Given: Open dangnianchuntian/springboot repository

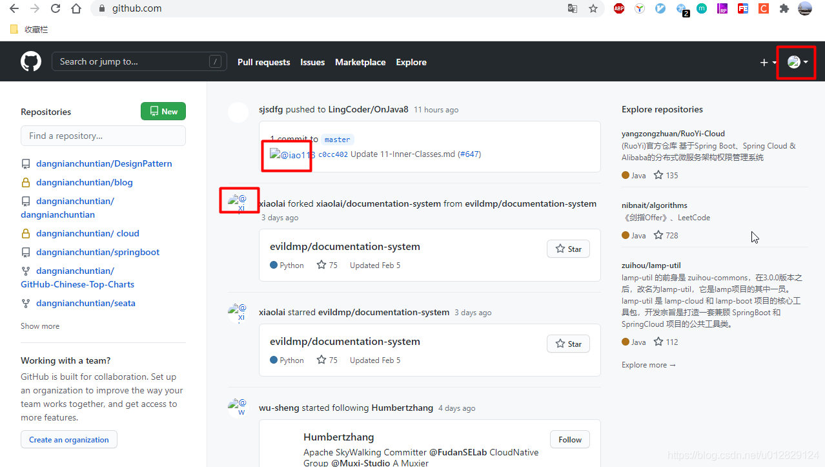Looking at the screenshot, I should click(x=98, y=253).
